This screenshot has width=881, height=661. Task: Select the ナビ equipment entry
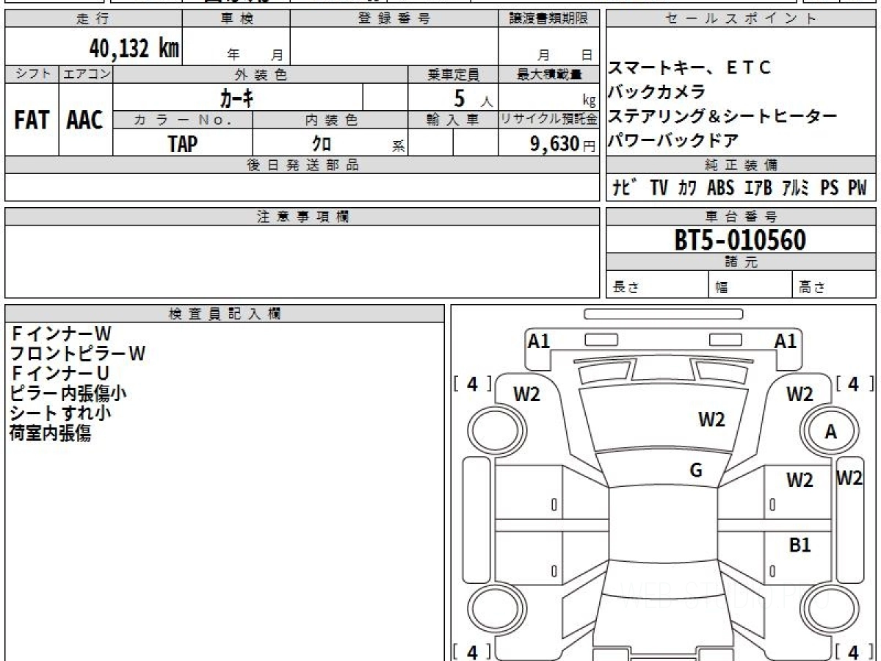click(626, 188)
